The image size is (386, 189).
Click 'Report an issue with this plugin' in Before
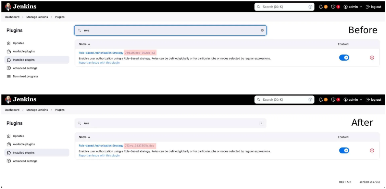pyautogui.click(x=99, y=63)
